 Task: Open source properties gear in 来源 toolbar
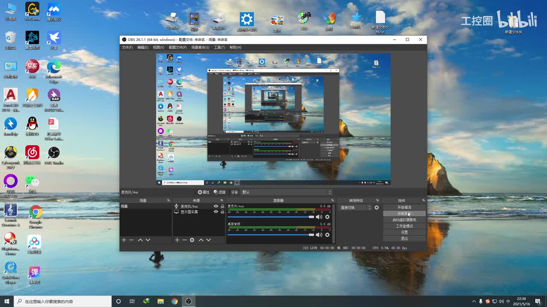(192, 240)
